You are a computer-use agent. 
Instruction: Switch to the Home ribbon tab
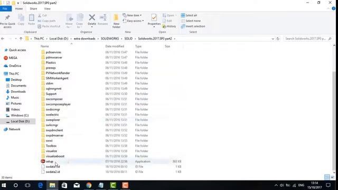coord(19,8)
